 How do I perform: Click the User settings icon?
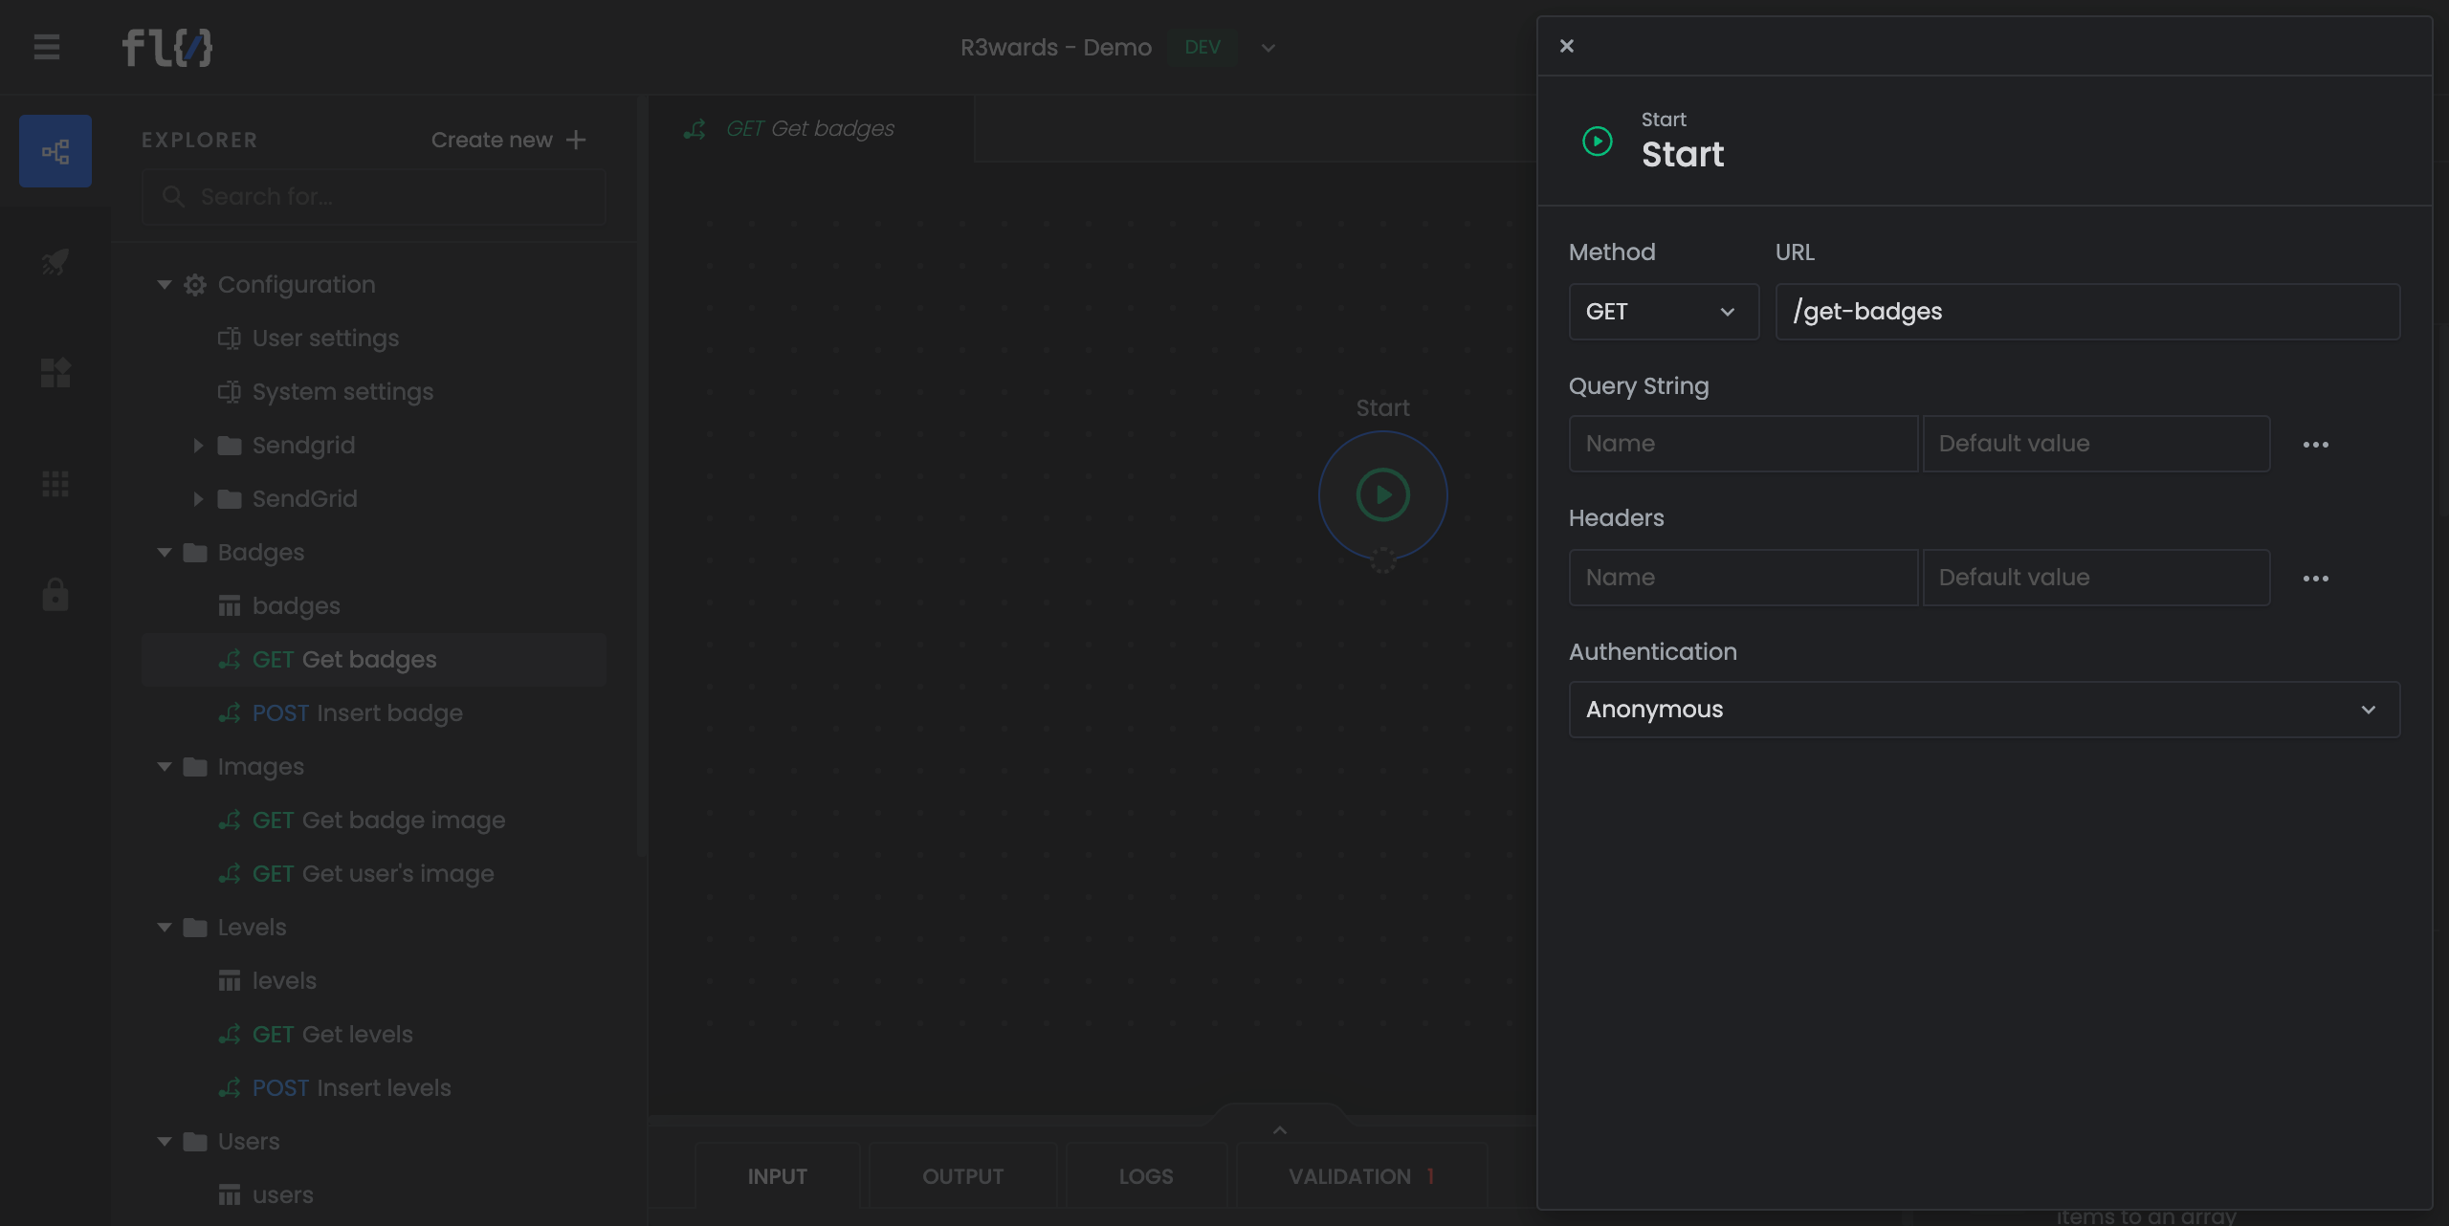click(230, 339)
